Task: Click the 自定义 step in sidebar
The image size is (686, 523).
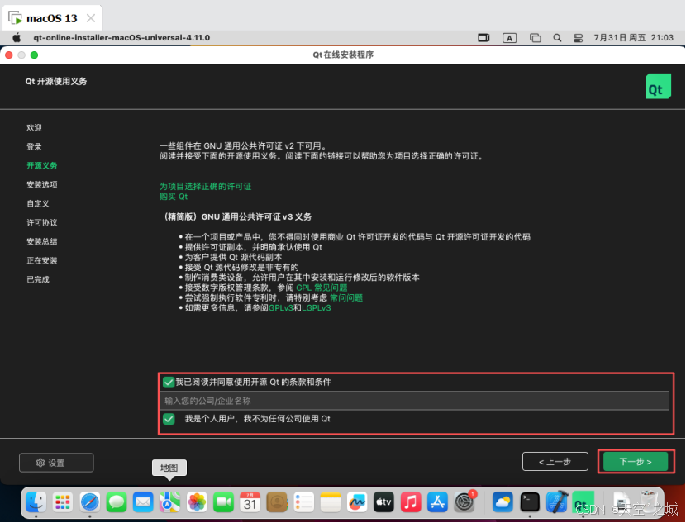Action: 38,204
